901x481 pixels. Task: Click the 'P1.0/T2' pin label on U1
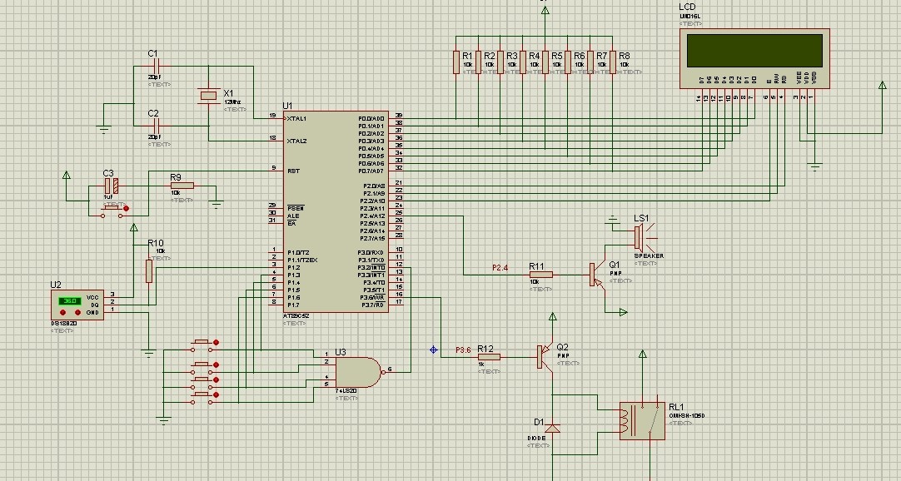[x=298, y=252]
